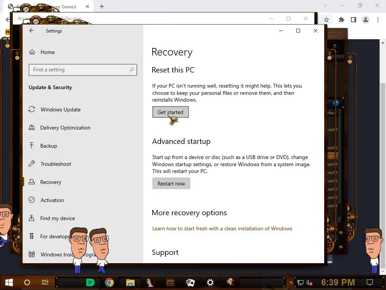Click the Activation checkmark circle icon

(x=32, y=200)
